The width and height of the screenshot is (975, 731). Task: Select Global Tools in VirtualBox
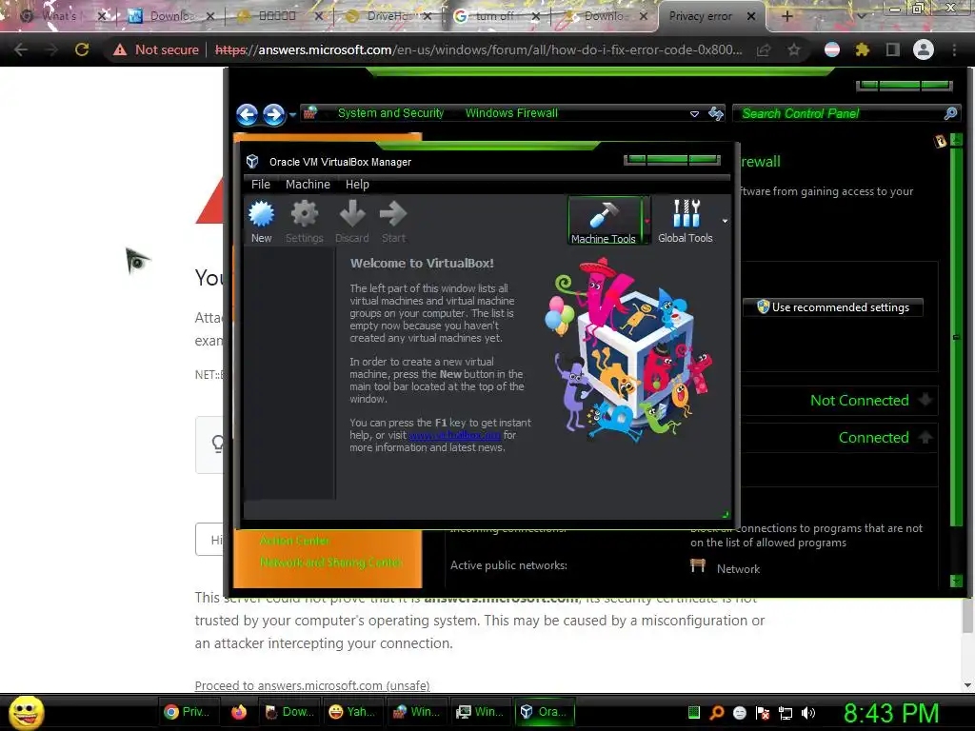(x=686, y=221)
